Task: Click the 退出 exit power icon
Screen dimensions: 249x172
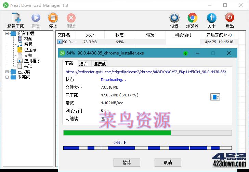Action: 230,17
